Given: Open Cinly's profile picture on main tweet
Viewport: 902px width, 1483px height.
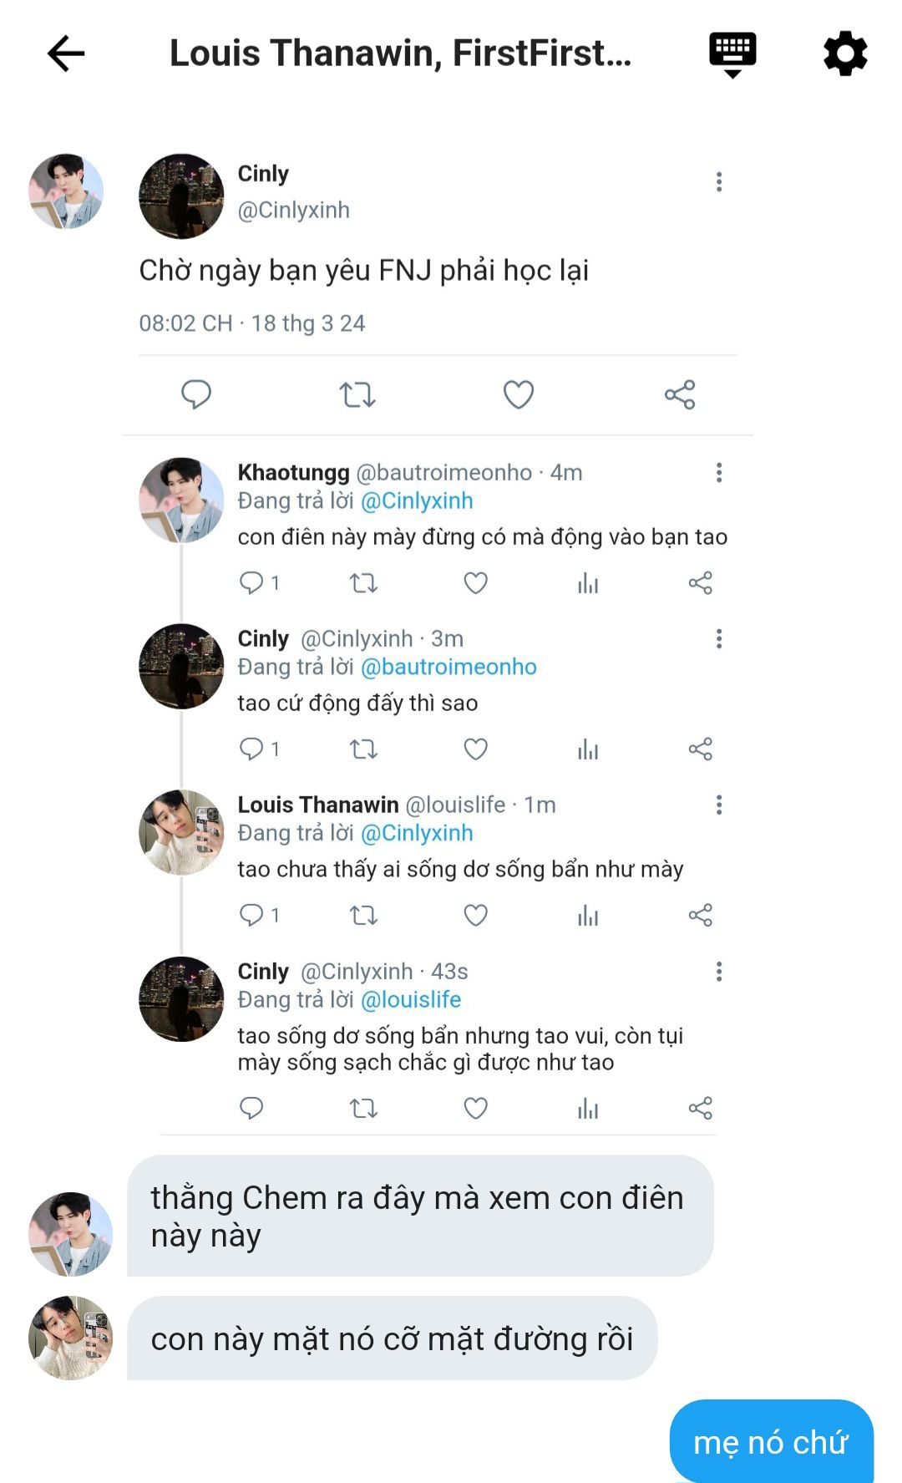Looking at the screenshot, I should pos(181,196).
